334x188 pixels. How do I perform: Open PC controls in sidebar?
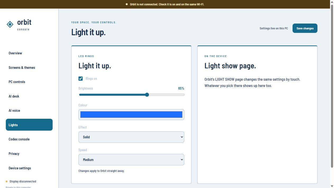(x=29, y=82)
